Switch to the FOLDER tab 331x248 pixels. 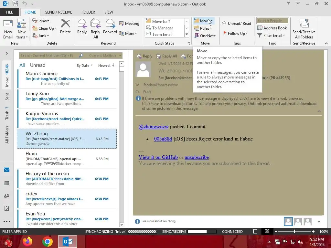tap(88, 12)
